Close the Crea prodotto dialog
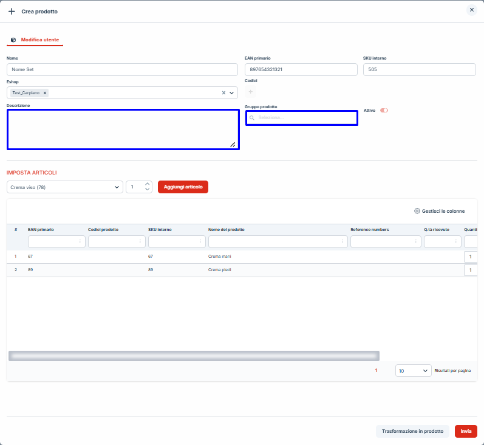 (471, 10)
